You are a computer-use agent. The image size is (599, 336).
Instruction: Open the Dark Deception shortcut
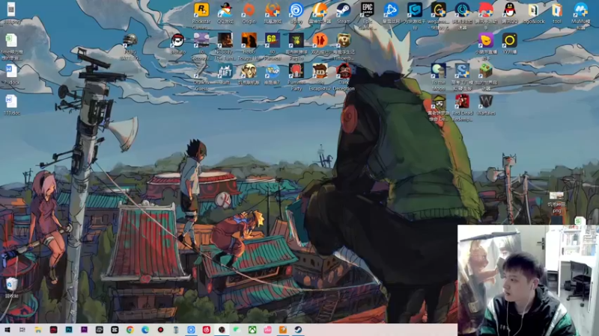pos(344,71)
